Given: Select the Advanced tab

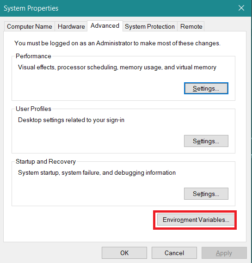Looking at the screenshot, I should tap(105, 26).
